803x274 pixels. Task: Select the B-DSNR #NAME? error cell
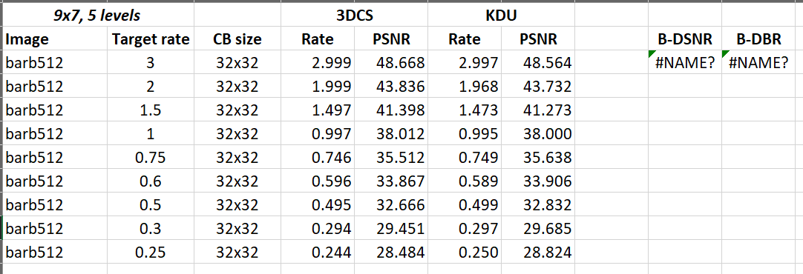pos(685,62)
